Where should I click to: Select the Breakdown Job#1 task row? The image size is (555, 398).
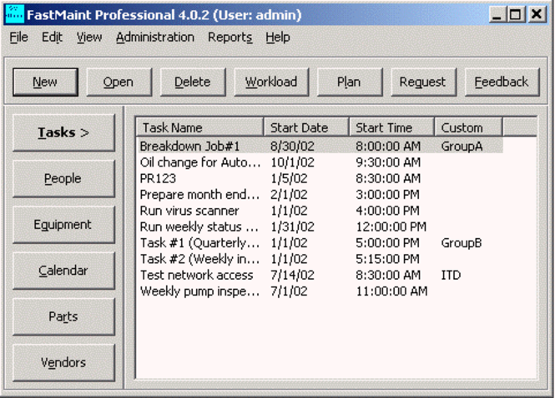(x=320, y=147)
